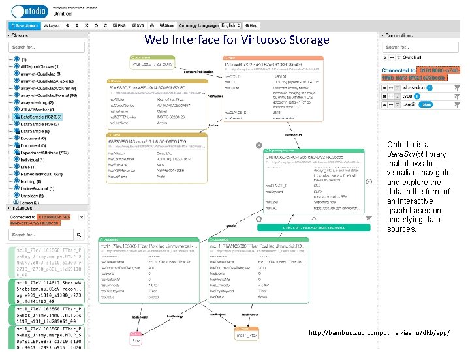The width and height of the screenshot is (470, 352).
Task: Expand the highlighted DataSample (162393) node
Action: coord(9,117)
